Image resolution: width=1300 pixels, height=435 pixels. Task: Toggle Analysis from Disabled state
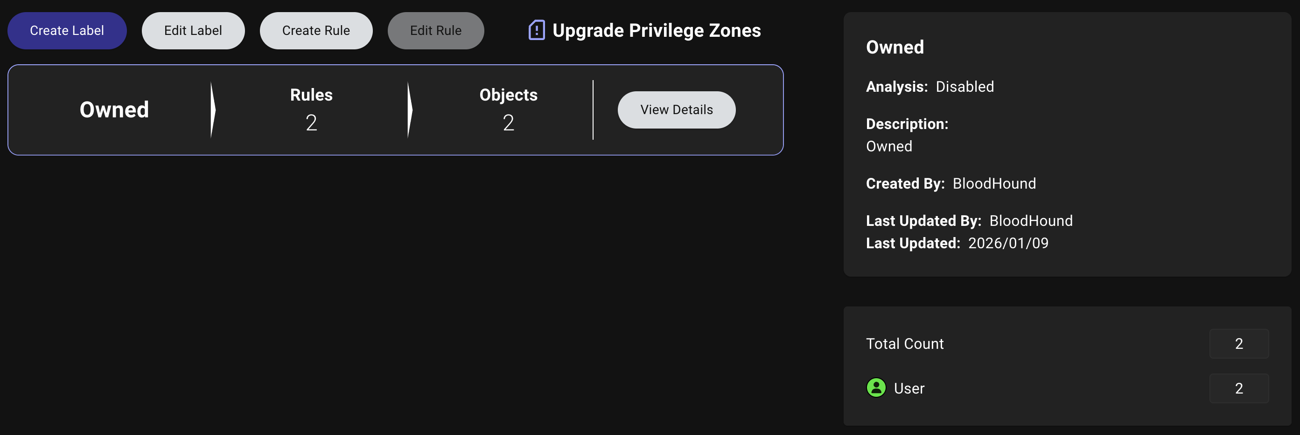click(x=965, y=86)
